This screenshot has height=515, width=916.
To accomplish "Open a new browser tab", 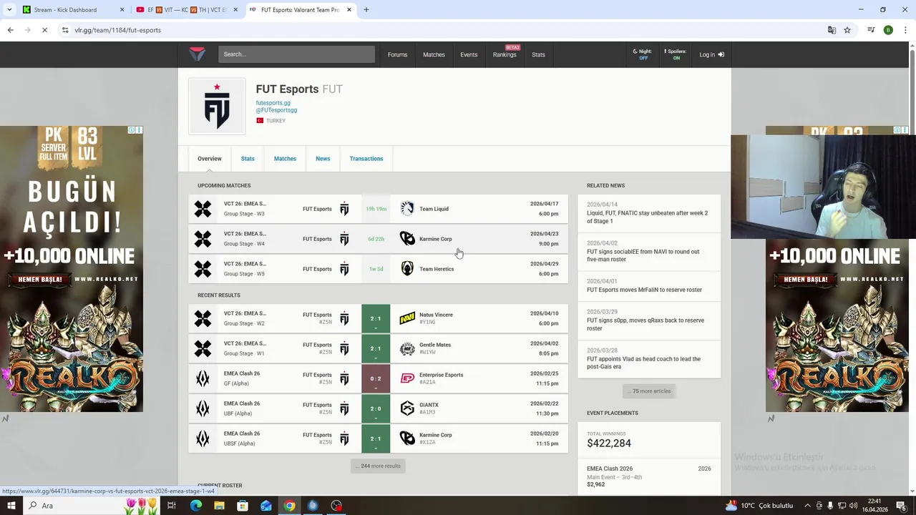I will click(366, 10).
